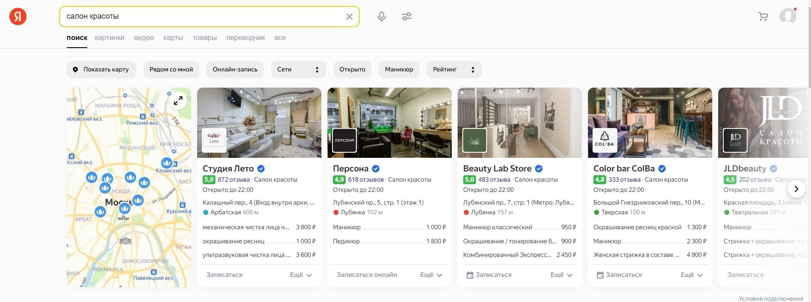Click the Leto logo on the first card
The width and height of the screenshot is (811, 302).
coord(214,140)
